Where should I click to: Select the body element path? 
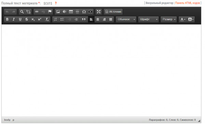pos(7,120)
